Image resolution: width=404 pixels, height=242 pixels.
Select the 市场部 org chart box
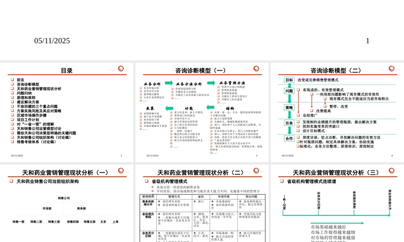coord(47,208)
